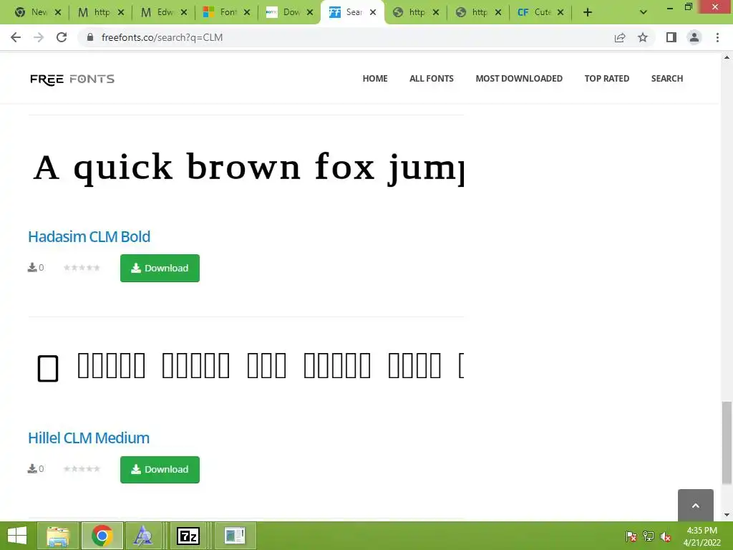Reload the current page
The image size is (733, 550).
pyautogui.click(x=62, y=37)
